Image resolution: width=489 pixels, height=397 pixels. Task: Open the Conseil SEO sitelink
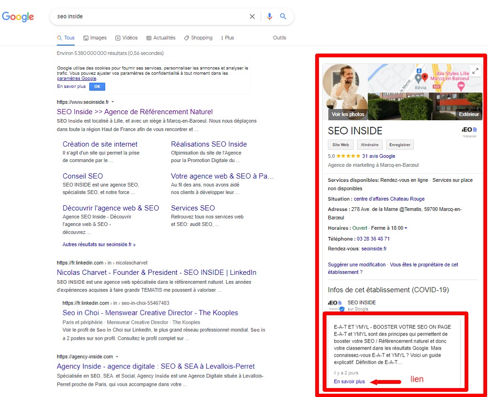point(83,176)
